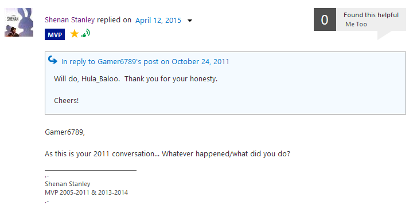Click the words replied on in header
Image resolution: width=413 pixels, height=213 pixels.
[x=114, y=20]
